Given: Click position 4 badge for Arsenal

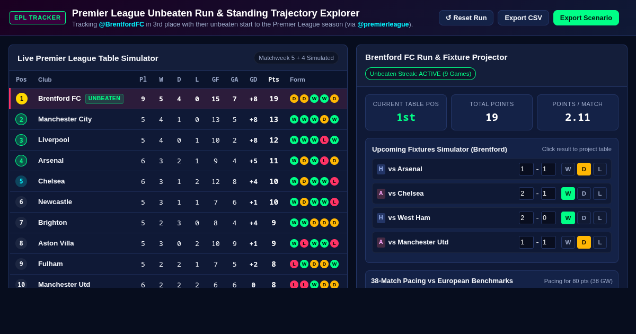Looking at the screenshot, I should (21, 161).
